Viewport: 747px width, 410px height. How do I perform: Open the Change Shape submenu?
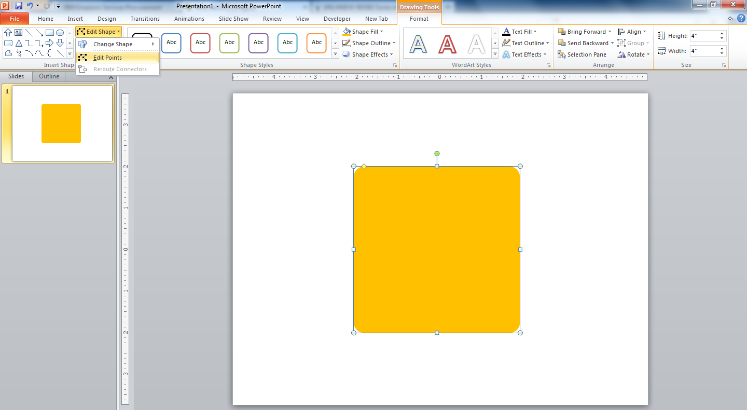click(x=117, y=44)
